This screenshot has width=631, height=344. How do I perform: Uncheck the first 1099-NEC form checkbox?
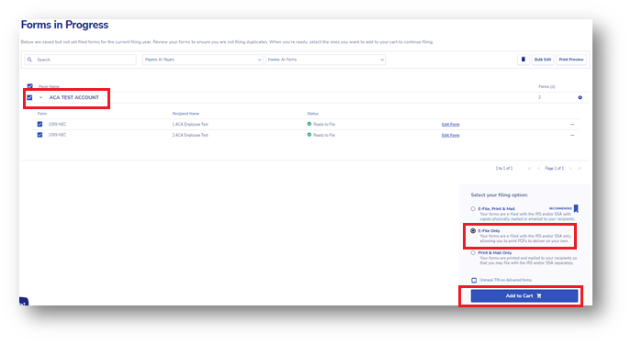[x=39, y=125]
